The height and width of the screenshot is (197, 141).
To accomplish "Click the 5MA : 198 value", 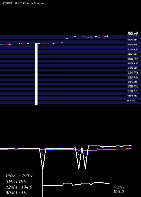I will pos(16,182).
